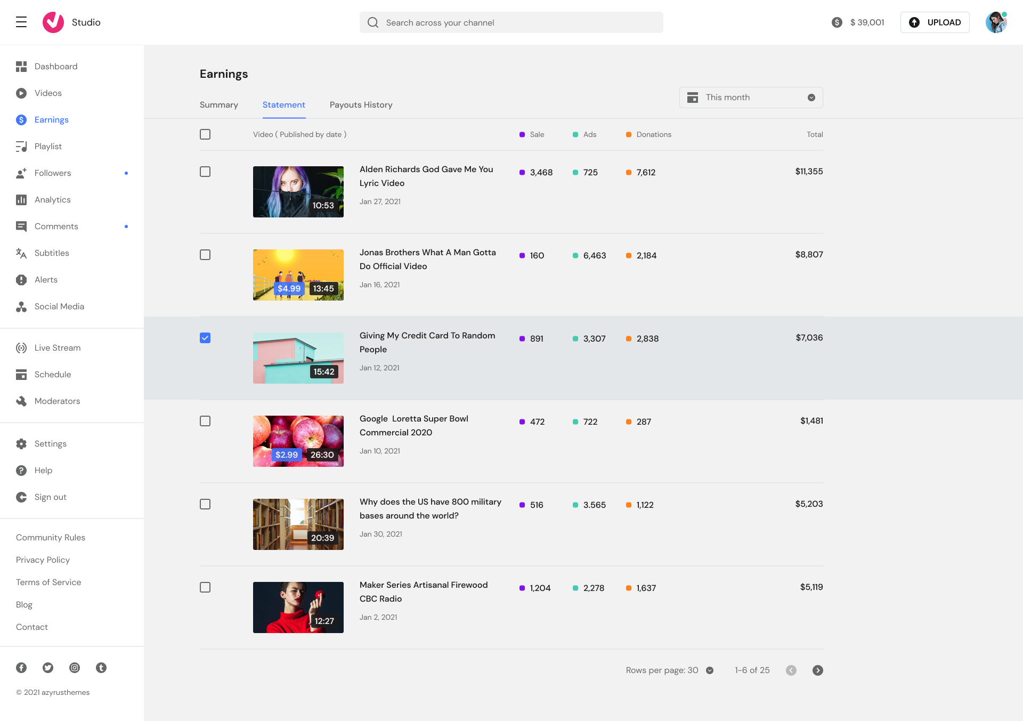Click the Instagram icon in footer
Viewport: 1023px width, 721px height.
click(x=75, y=668)
